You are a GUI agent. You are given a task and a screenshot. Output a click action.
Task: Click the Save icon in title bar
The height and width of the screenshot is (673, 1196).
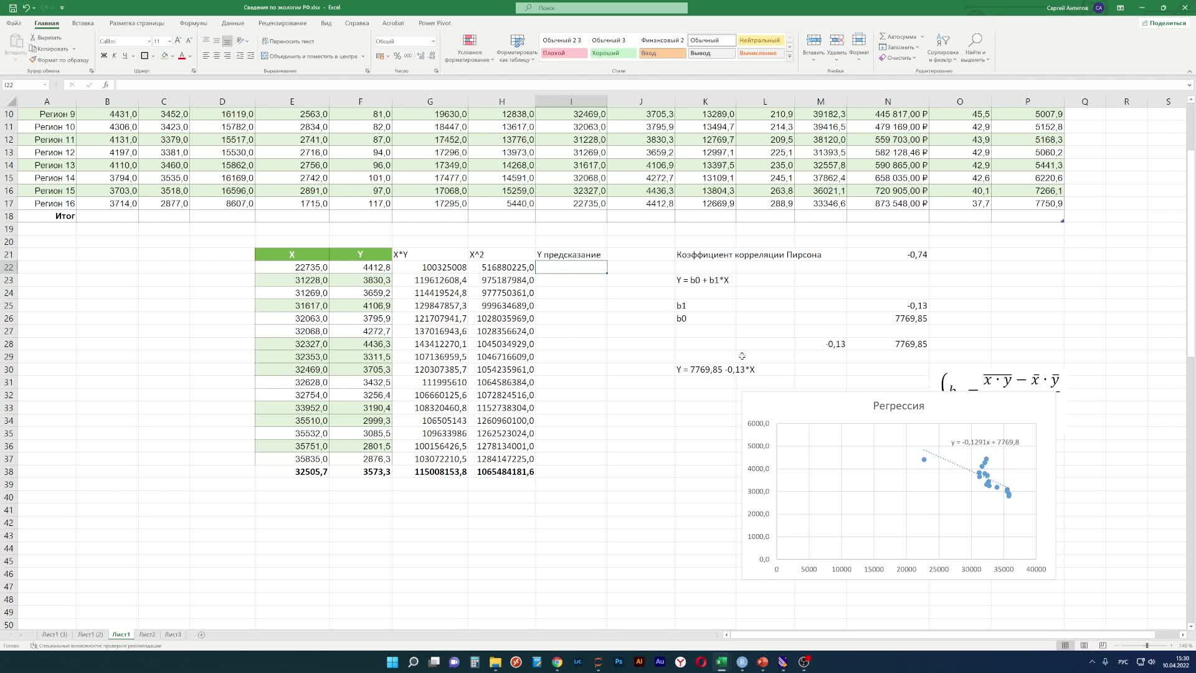coord(12,7)
